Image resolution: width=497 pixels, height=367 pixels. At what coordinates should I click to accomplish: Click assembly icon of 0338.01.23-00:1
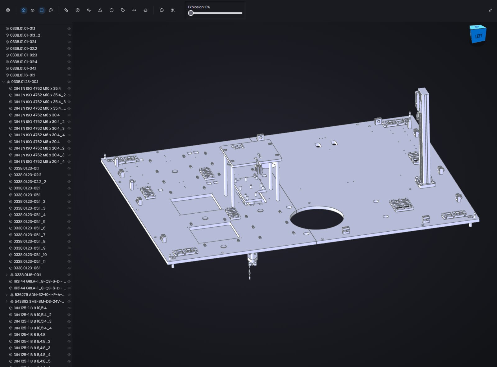coord(8,82)
